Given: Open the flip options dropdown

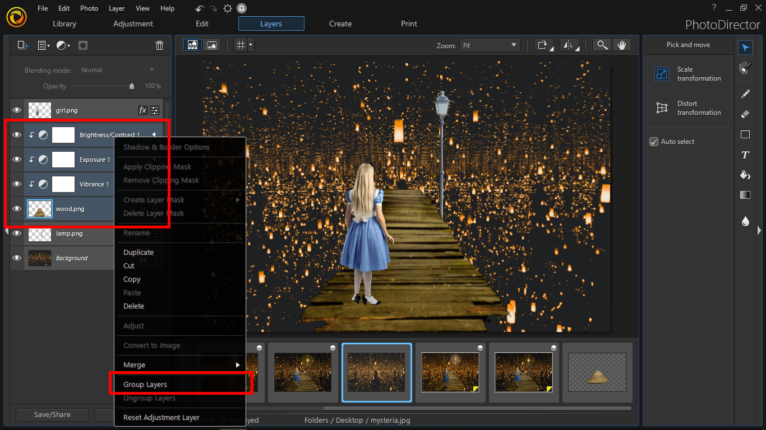Looking at the screenshot, I should (x=570, y=45).
